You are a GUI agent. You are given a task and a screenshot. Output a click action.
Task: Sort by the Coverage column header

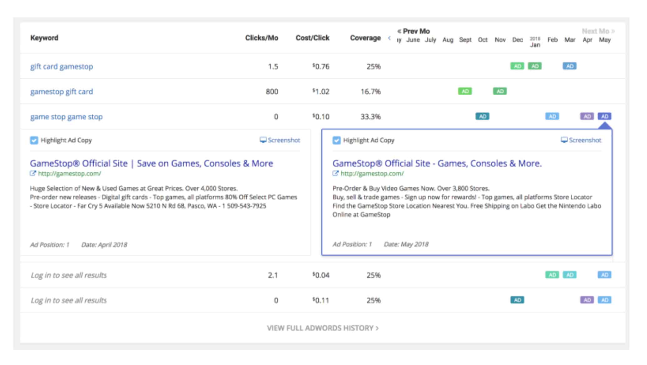[365, 38]
